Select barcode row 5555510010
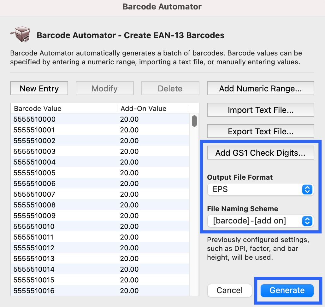The width and height of the screenshot is (325, 307). pos(100,227)
